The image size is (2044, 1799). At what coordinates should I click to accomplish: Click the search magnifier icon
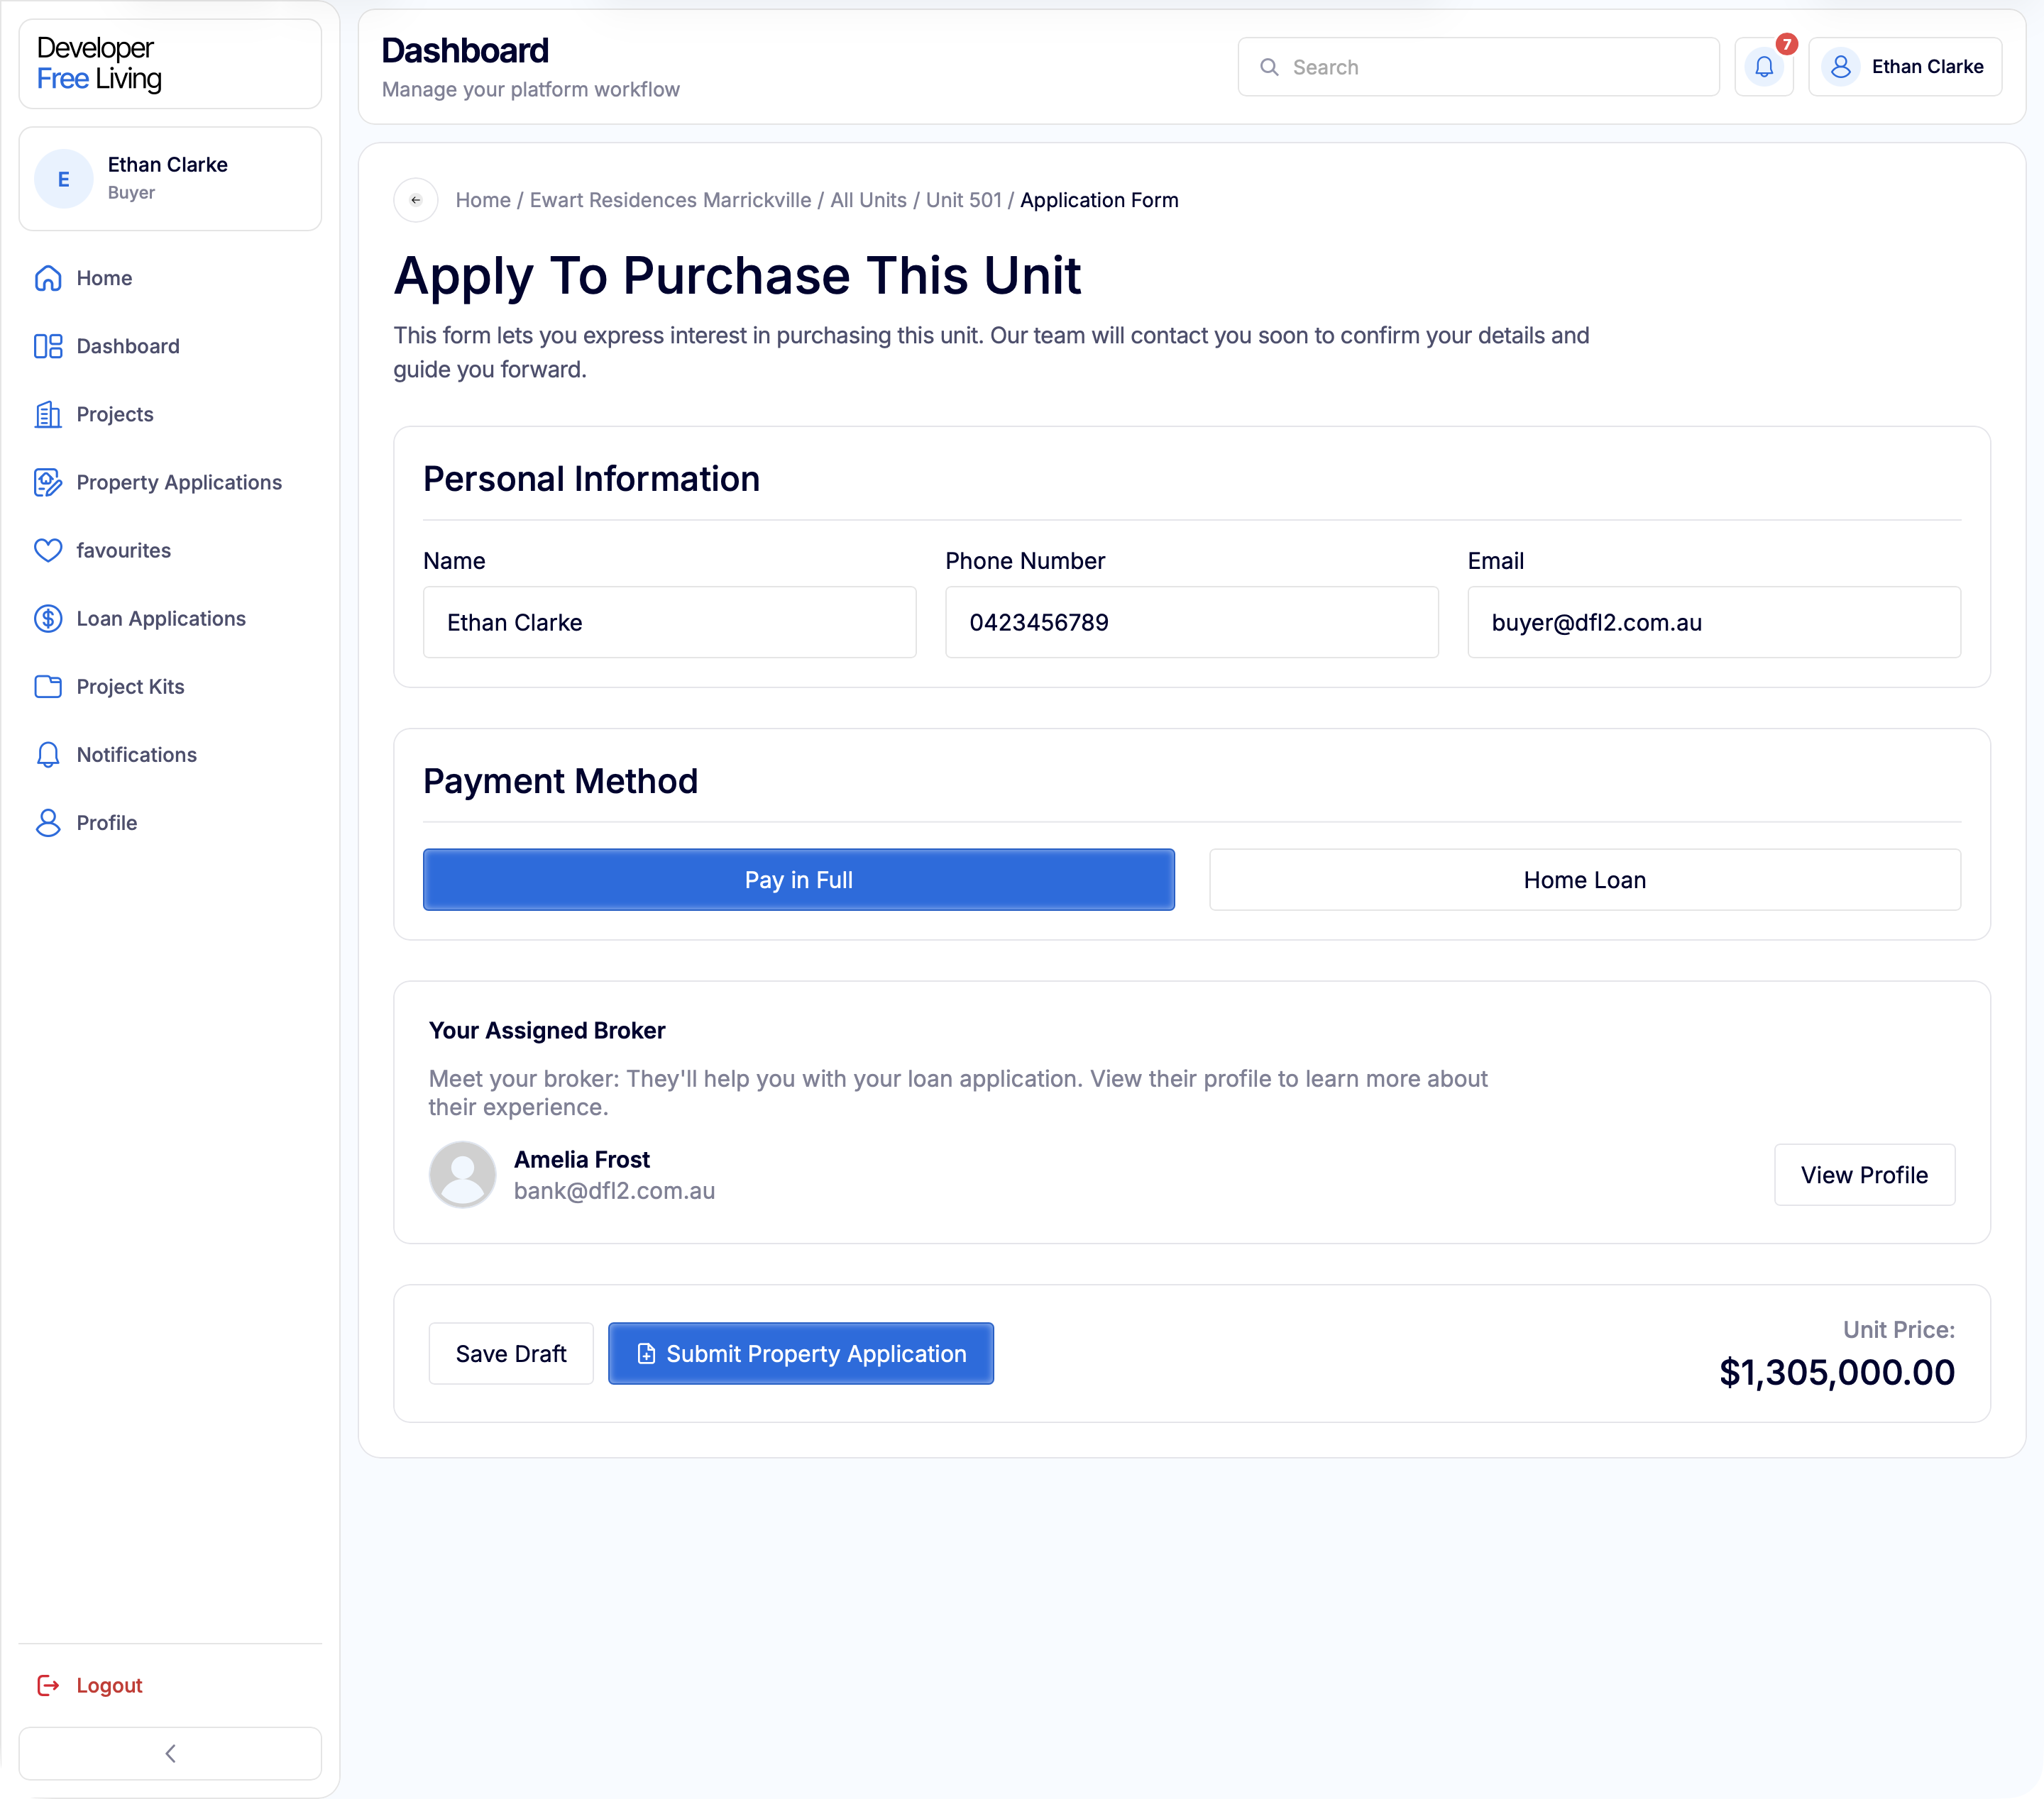(x=1269, y=67)
